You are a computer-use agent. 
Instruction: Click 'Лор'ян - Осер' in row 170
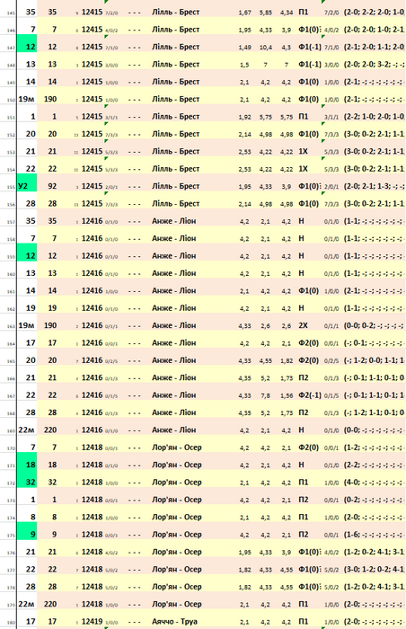[x=177, y=447]
